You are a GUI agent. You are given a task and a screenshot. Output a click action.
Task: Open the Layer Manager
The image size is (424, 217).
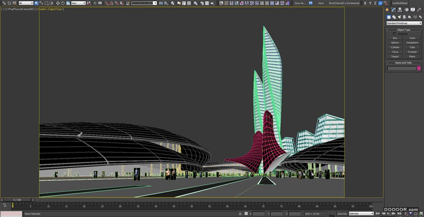pyautogui.click(x=172, y=3)
